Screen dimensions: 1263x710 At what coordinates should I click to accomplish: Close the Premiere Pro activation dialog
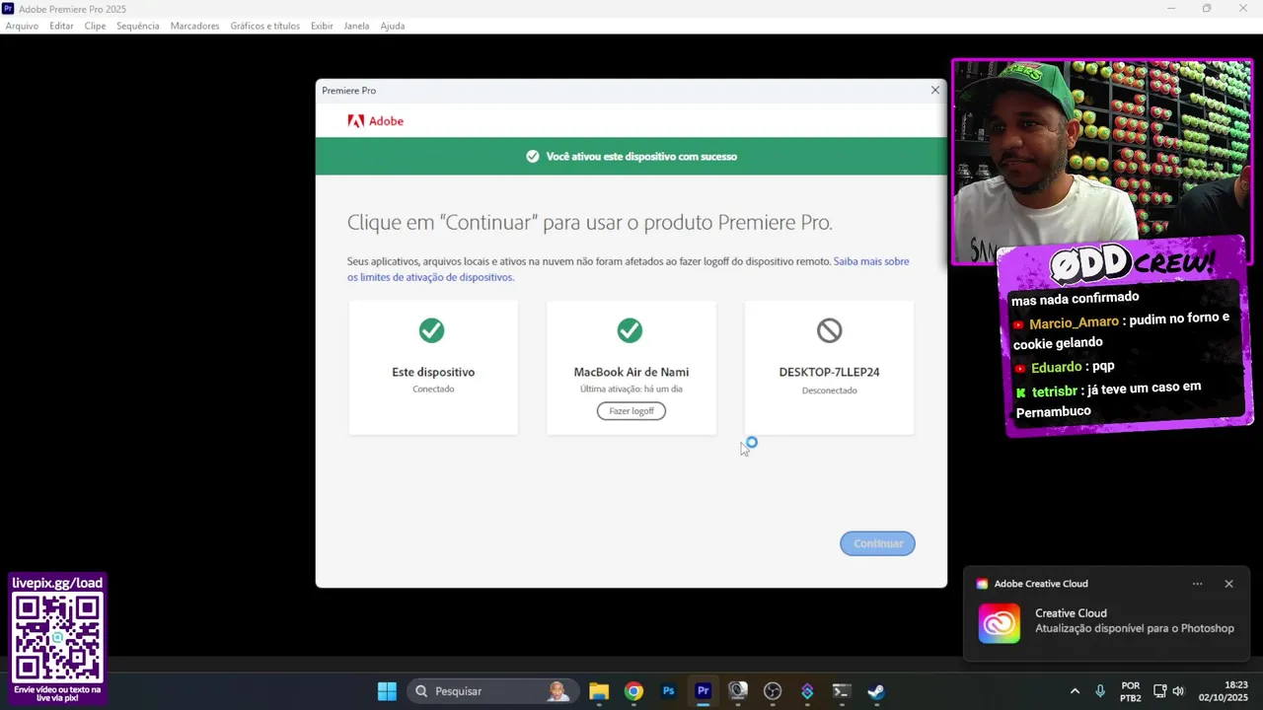[935, 90]
